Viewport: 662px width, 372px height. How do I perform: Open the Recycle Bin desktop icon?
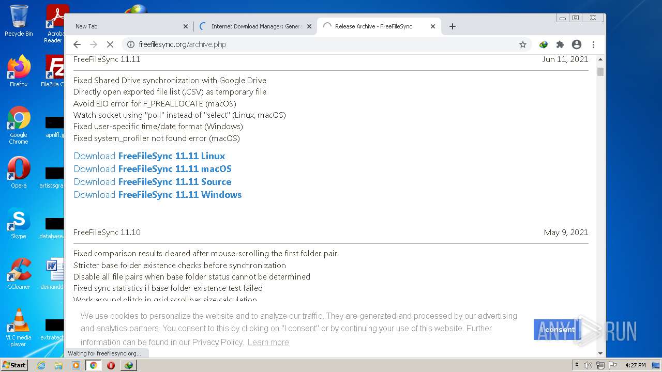19,21
